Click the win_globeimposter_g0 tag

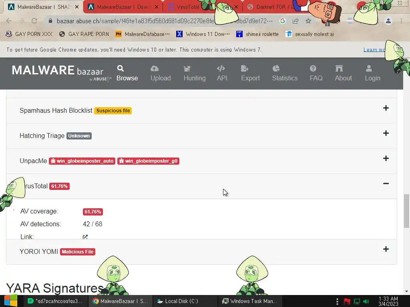tap(148, 161)
